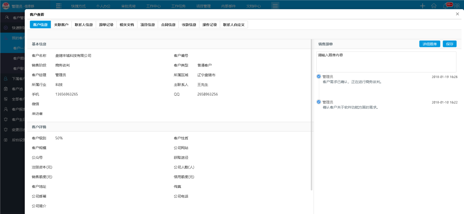Click the 后台设置 sidebar icon
This screenshot has height=214, width=464.
[x=6, y=140]
